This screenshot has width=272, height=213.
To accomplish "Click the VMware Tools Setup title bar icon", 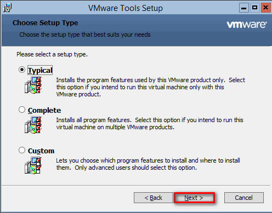I will point(7,8).
